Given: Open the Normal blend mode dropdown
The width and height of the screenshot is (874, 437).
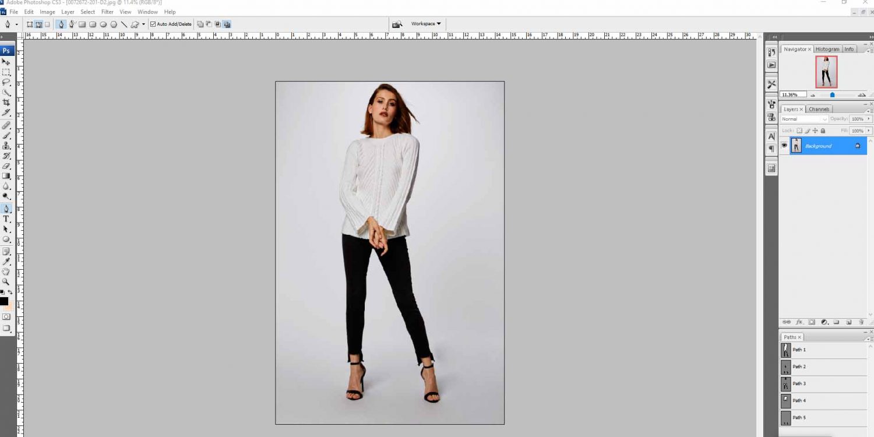Looking at the screenshot, I should point(804,119).
